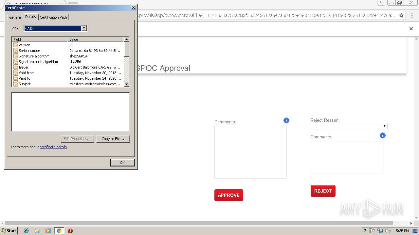Open the certificate details link
Screen dimensions: 419x235
click(53, 147)
